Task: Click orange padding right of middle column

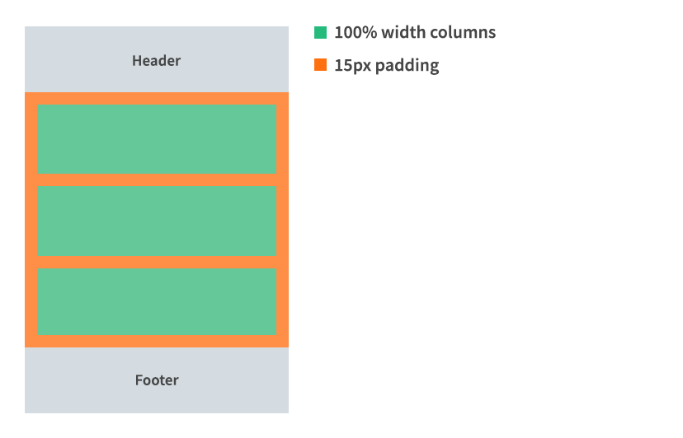Action: 283,221
